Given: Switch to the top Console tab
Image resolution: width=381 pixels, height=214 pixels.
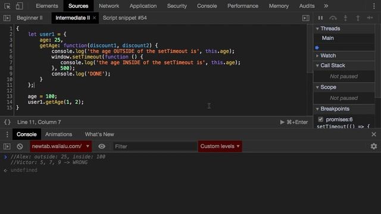Looking at the screenshot, I should tap(207, 6).
